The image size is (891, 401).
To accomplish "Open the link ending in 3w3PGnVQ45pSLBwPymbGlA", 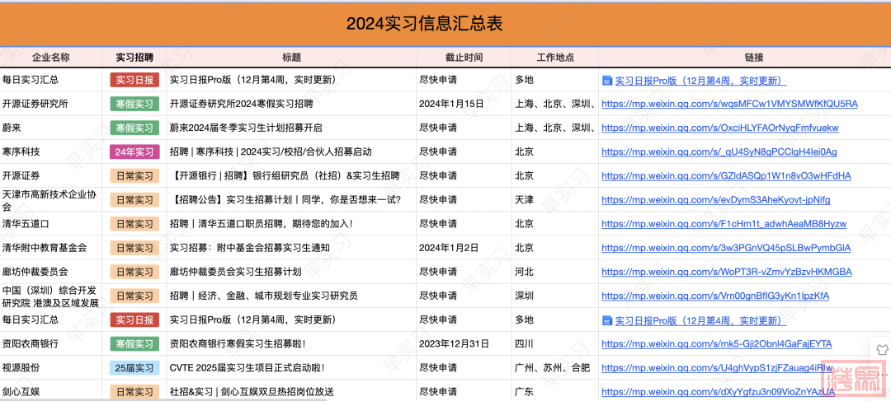I will tap(726, 248).
